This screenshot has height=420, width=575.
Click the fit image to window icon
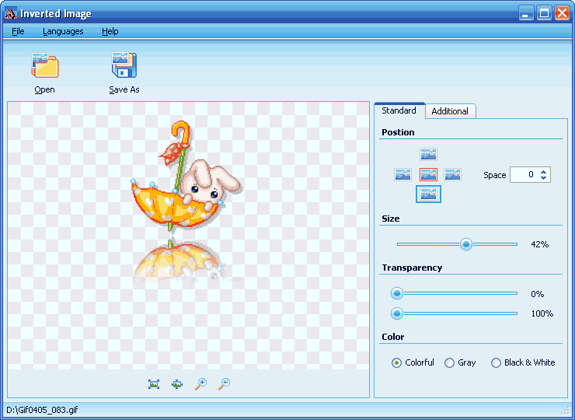tap(177, 384)
